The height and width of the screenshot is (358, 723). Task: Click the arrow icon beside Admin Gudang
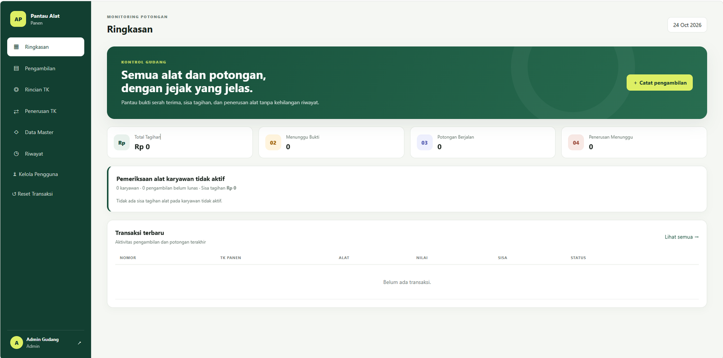(80, 343)
